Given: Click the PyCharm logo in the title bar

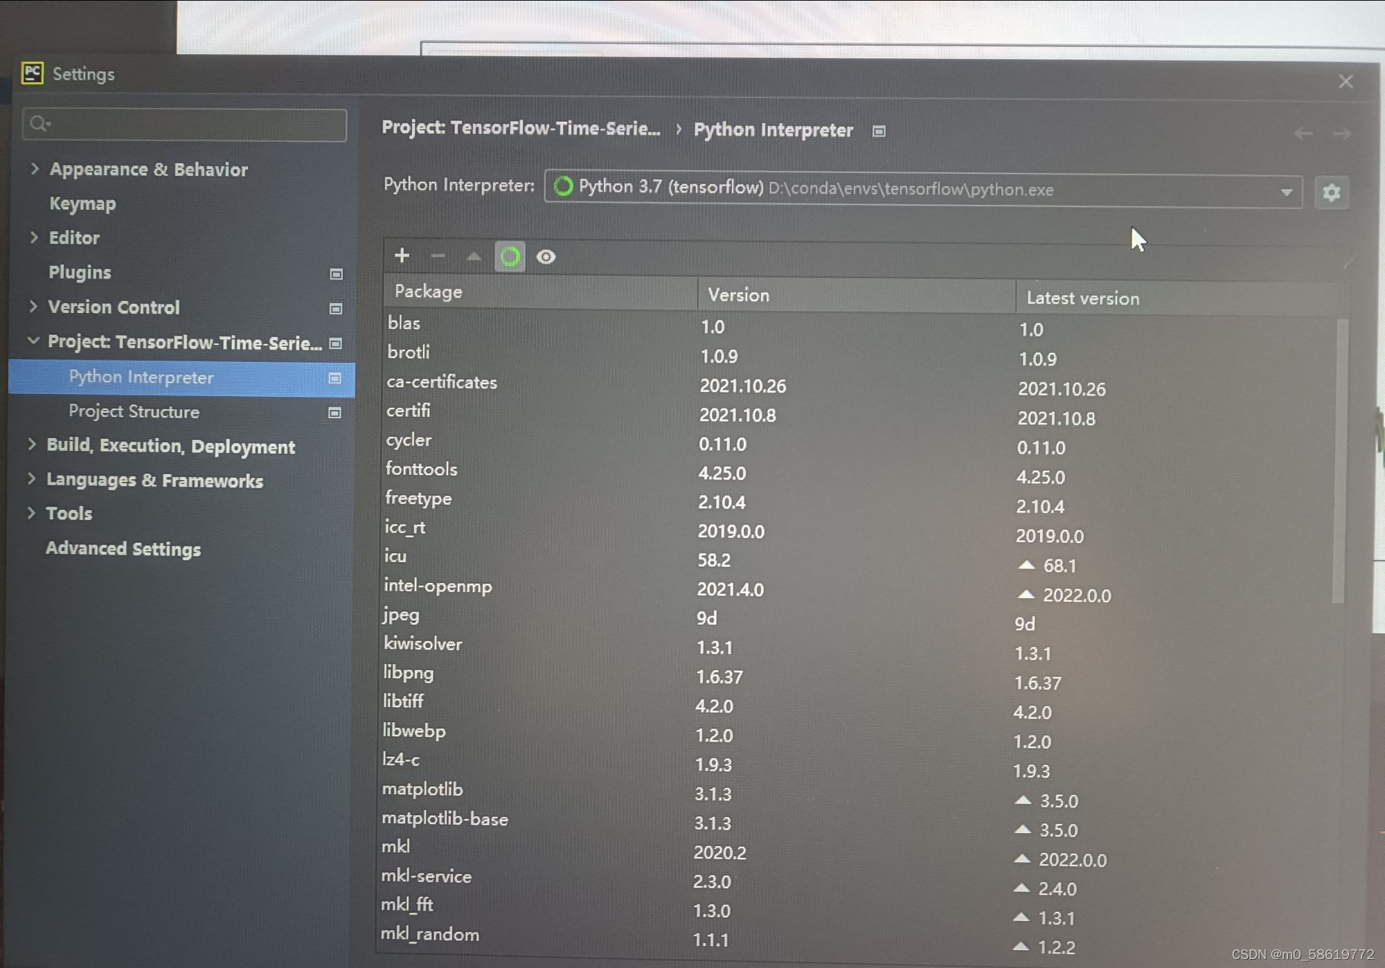Looking at the screenshot, I should [33, 72].
